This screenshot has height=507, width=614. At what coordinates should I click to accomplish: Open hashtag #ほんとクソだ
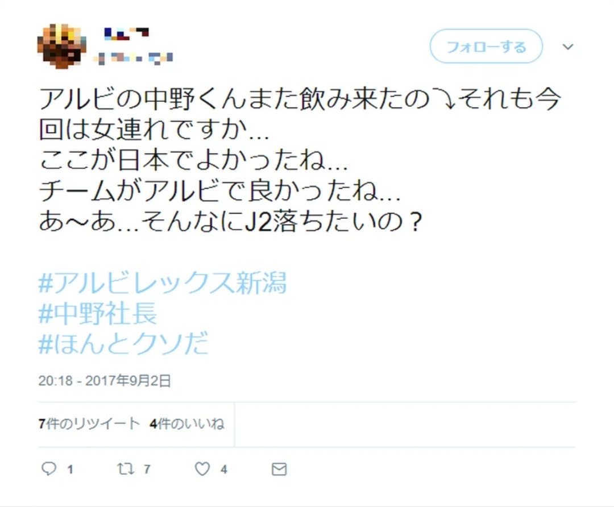click(123, 343)
